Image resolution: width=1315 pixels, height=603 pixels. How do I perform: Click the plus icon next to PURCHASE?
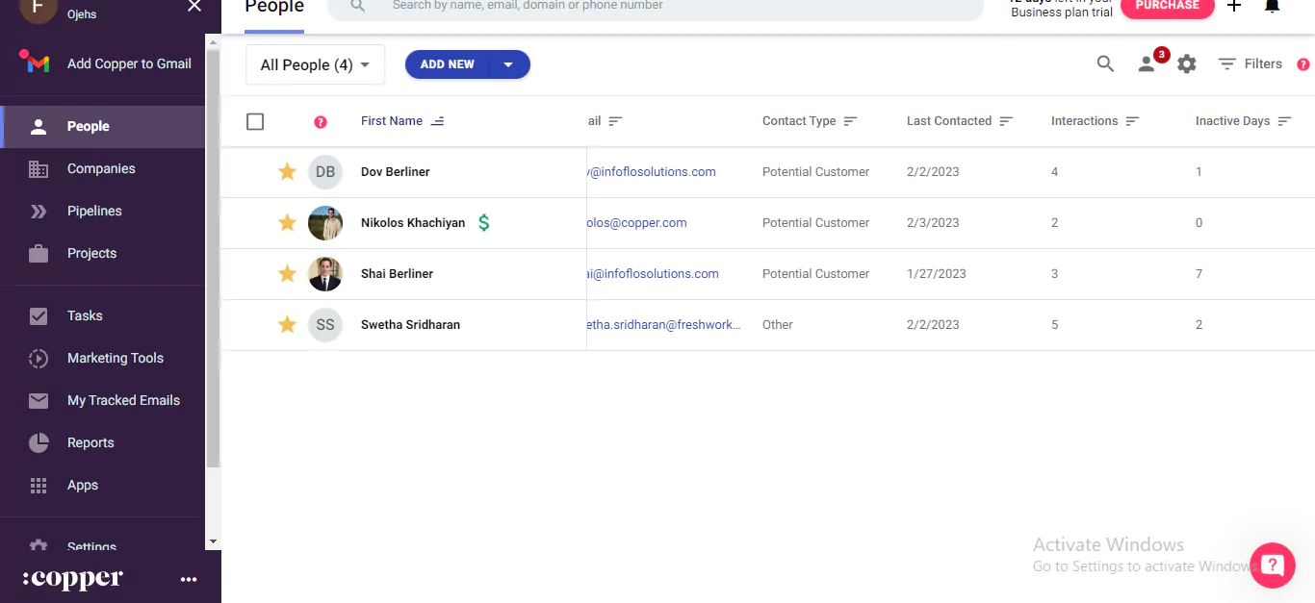[1234, 6]
